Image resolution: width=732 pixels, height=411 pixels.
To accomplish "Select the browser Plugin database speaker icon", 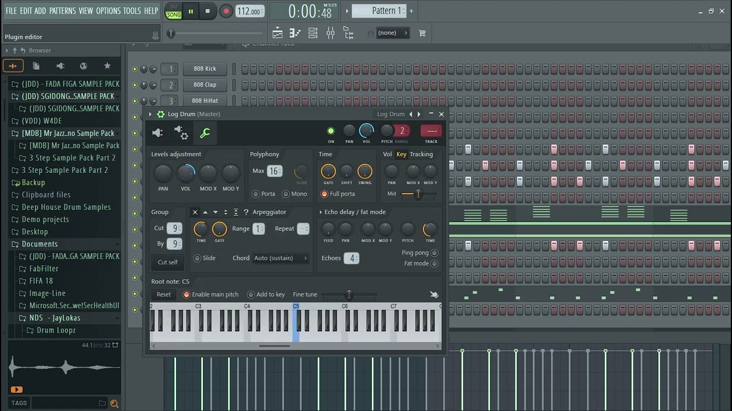I will click(x=60, y=66).
